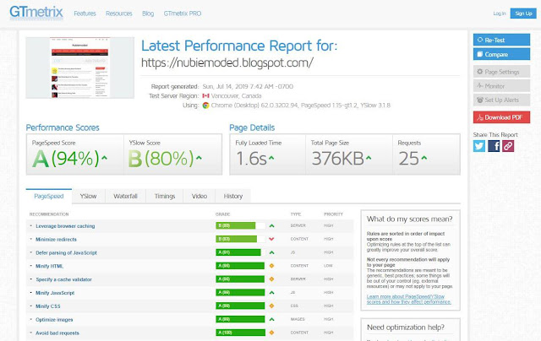Click the Canada flag icon

click(205, 95)
